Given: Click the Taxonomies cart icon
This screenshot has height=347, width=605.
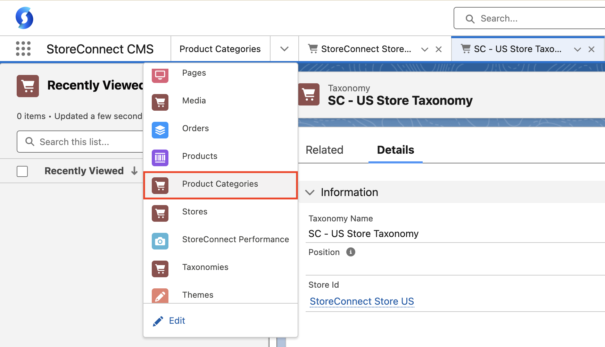Looking at the screenshot, I should 160,269.
